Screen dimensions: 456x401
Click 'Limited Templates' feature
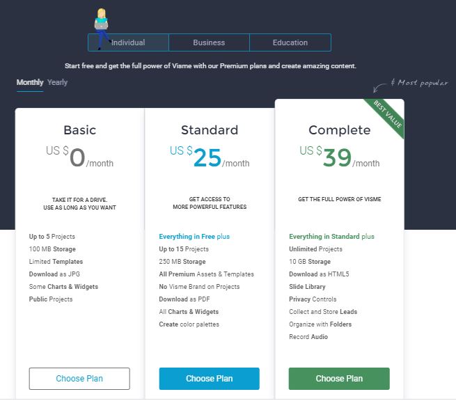pyautogui.click(x=56, y=262)
